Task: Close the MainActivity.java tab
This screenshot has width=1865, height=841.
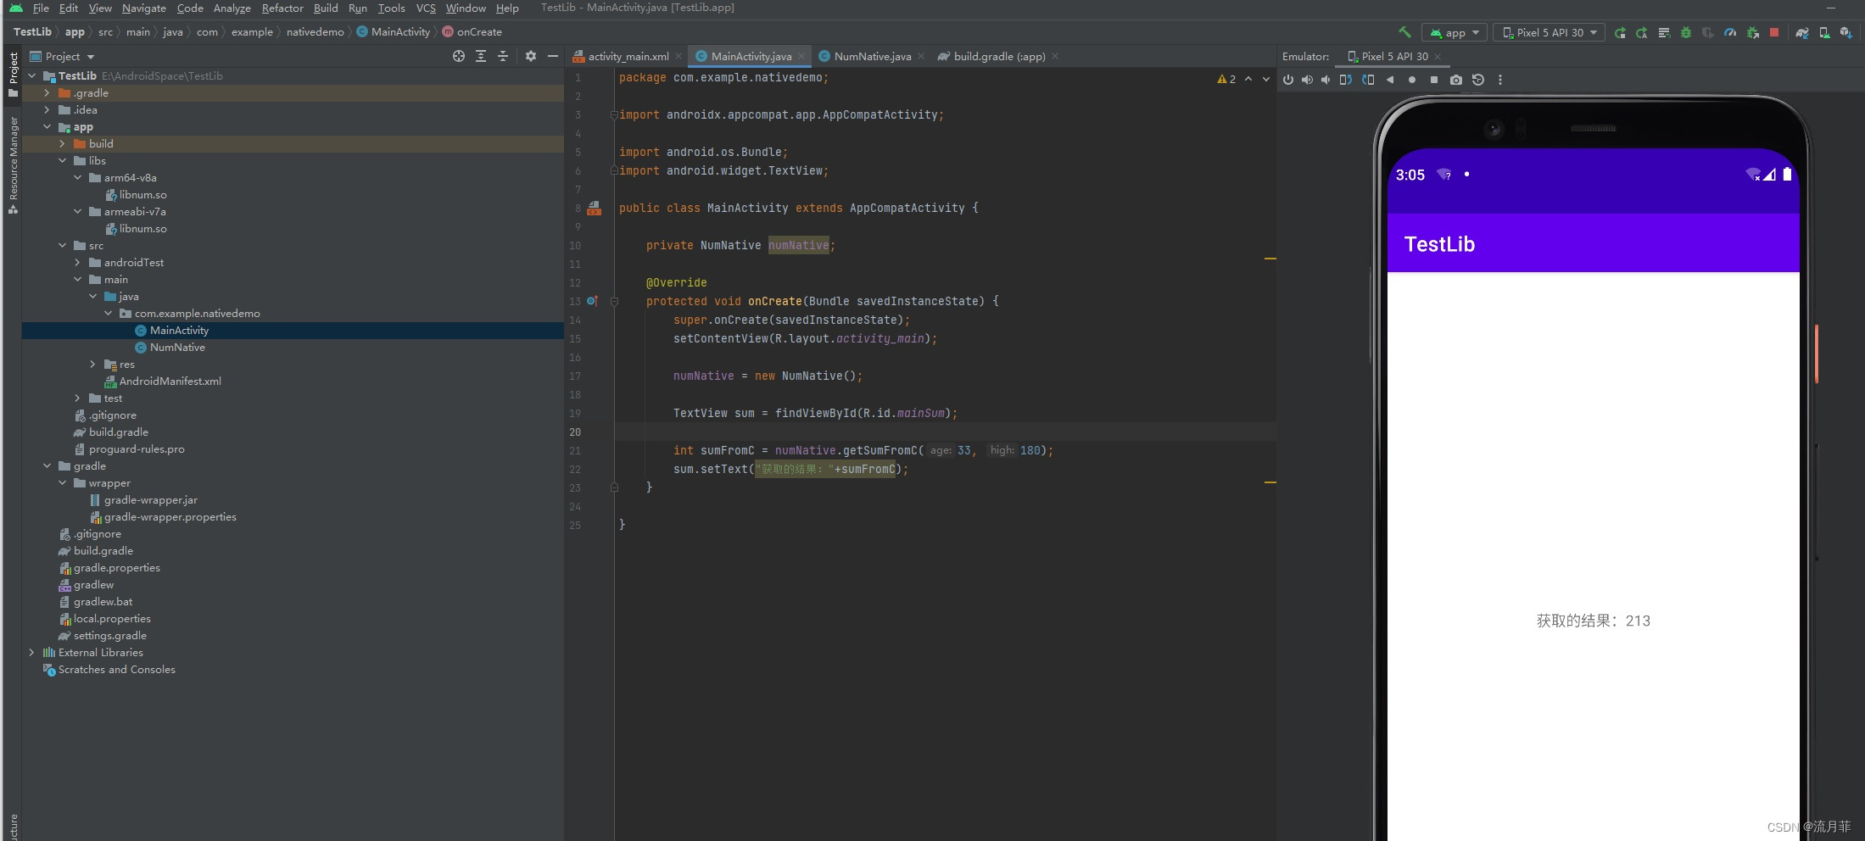Action: coord(801,57)
